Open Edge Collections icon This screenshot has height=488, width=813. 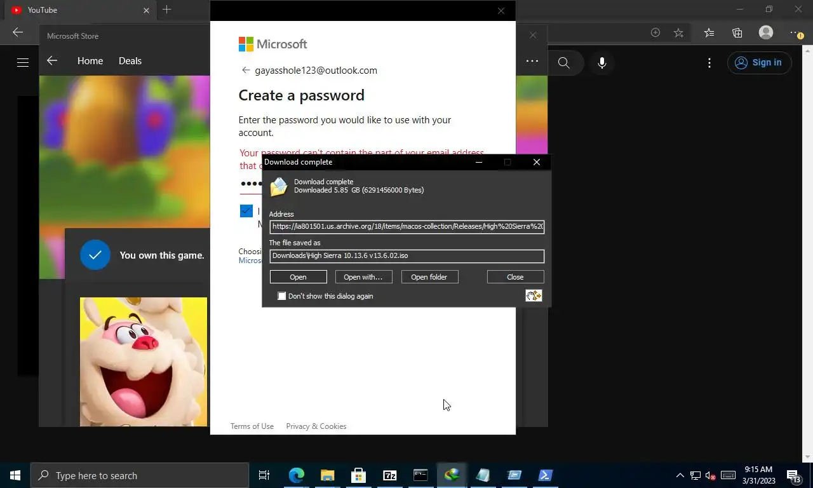tap(737, 32)
